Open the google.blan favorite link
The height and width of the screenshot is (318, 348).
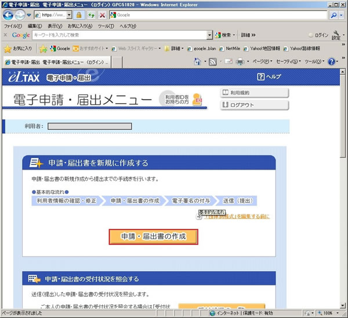(201, 49)
